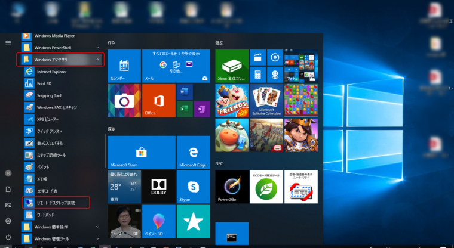Viewport: 454px width, 248px height.
Task: Open the ECOモード設定ツール tile
Action: point(266,187)
